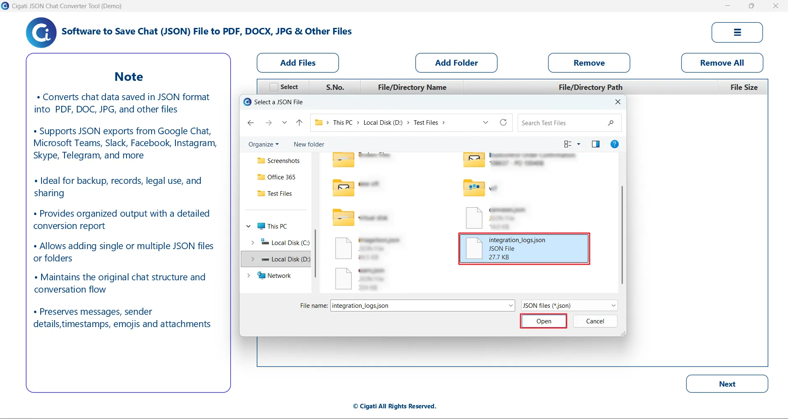Click the Cancel button
Screen dimensions: 788x419
[x=595, y=321]
